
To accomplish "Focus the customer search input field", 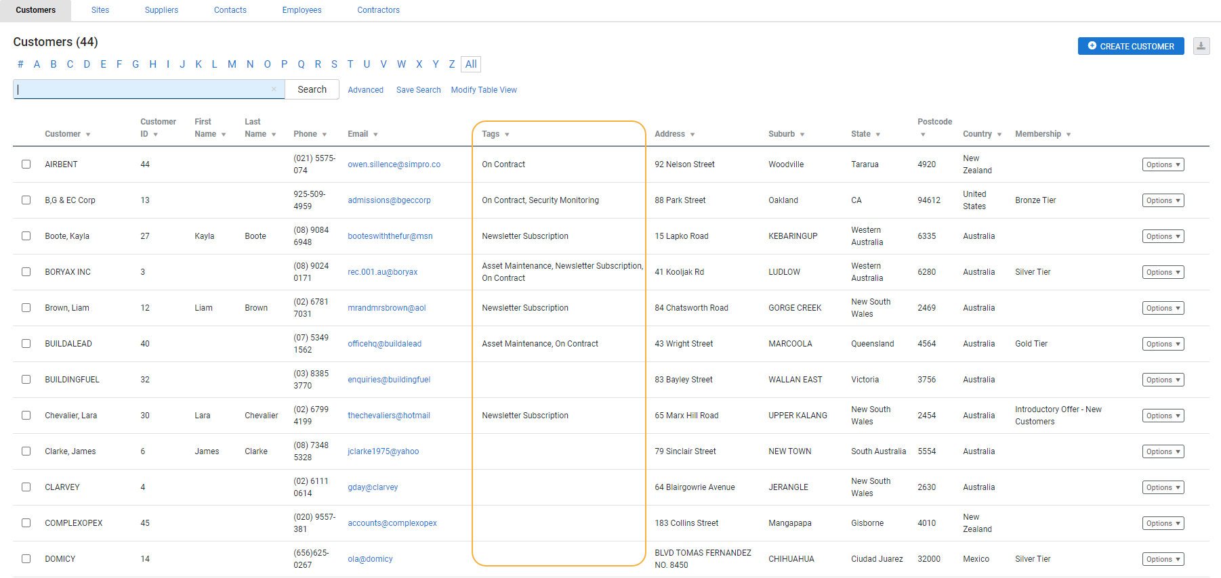I will 142,89.
